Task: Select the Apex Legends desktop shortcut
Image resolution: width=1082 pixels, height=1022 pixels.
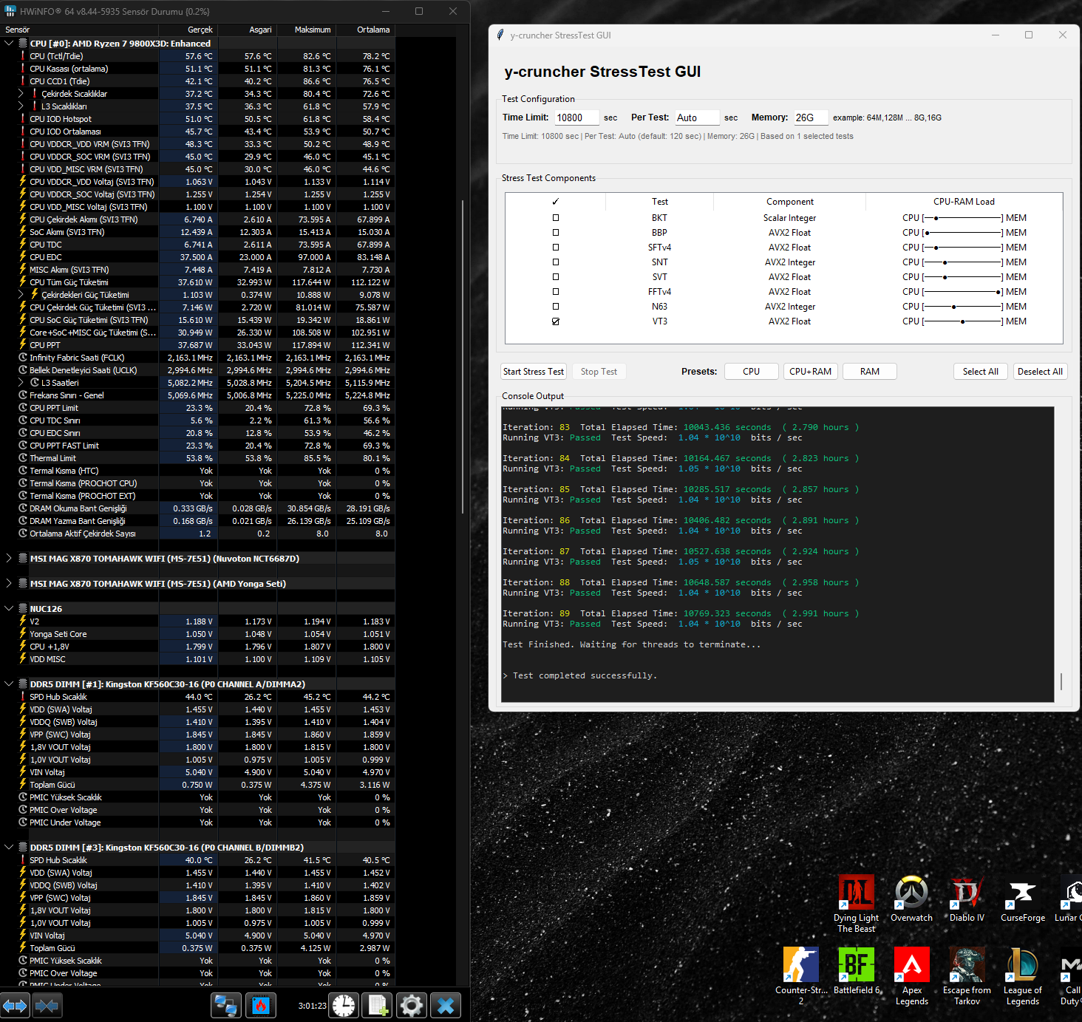Action: point(912,975)
